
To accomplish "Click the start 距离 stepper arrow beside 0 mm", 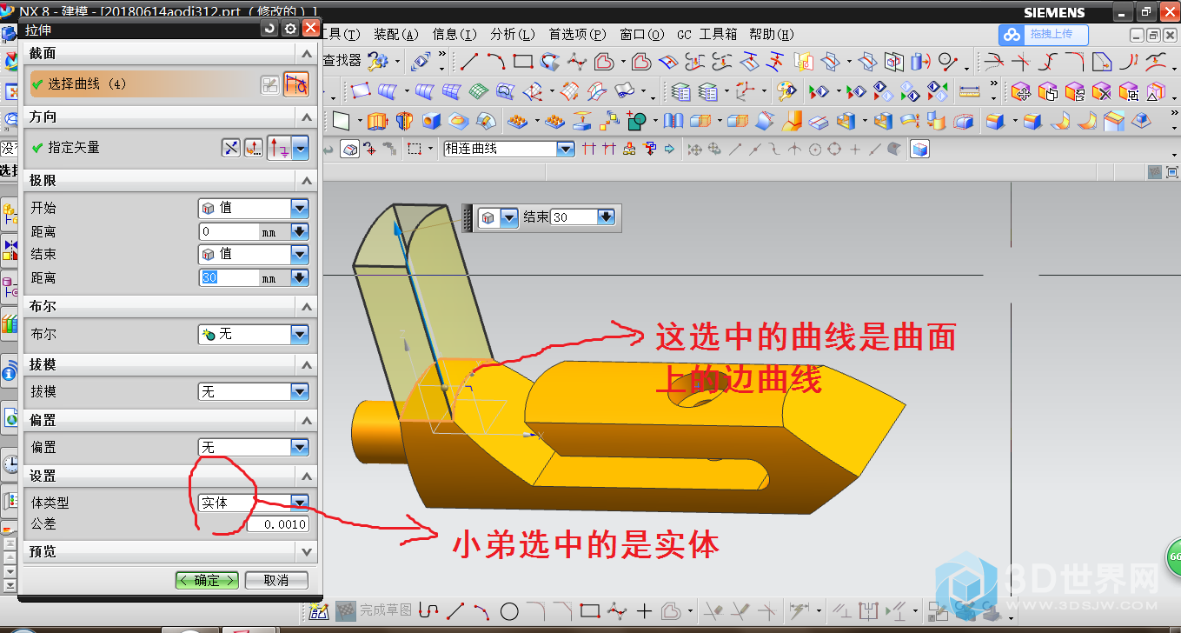I will pyautogui.click(x=300, y=231).
